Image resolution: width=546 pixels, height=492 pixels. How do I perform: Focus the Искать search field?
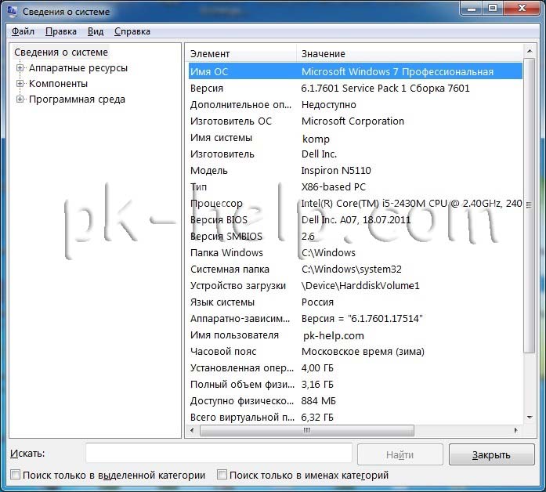coord(219,454)
